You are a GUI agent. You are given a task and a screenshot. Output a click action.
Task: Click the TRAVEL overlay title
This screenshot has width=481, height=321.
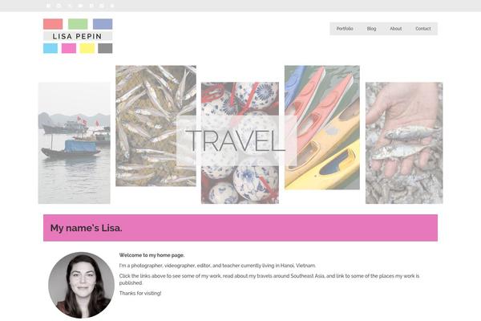click(x=236, y=140)
